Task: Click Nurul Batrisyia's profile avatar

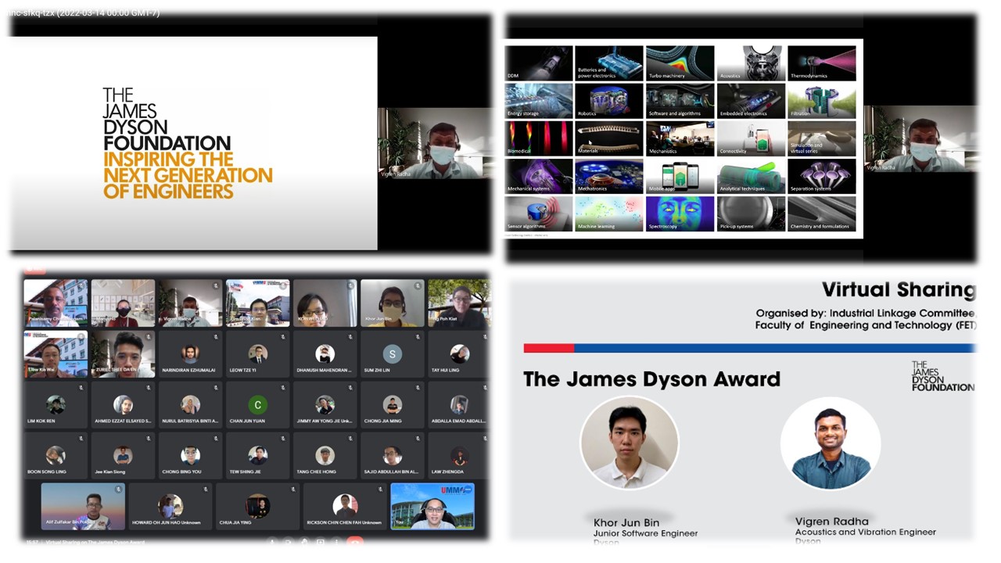Action: pyautogui.click(x=190, y=405)
